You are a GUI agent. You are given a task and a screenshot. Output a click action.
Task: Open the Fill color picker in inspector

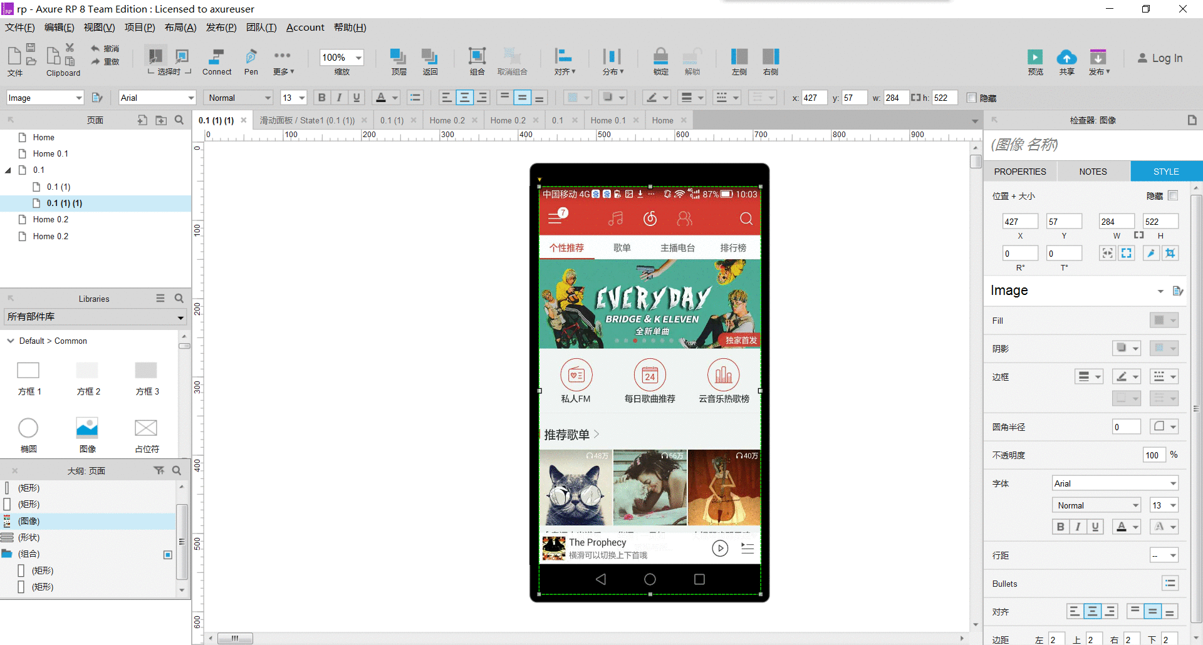(1164, 320)
